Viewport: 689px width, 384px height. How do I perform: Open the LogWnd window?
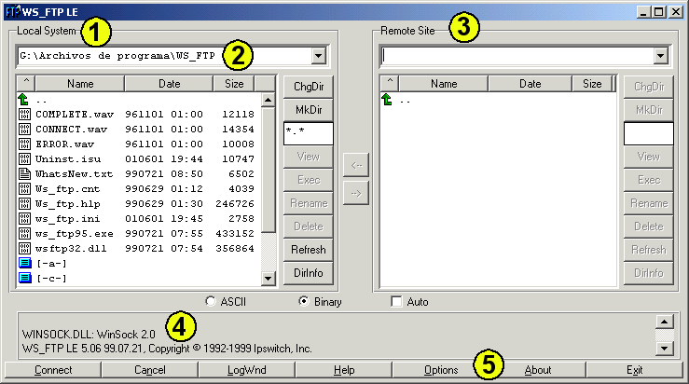[246, 370]
